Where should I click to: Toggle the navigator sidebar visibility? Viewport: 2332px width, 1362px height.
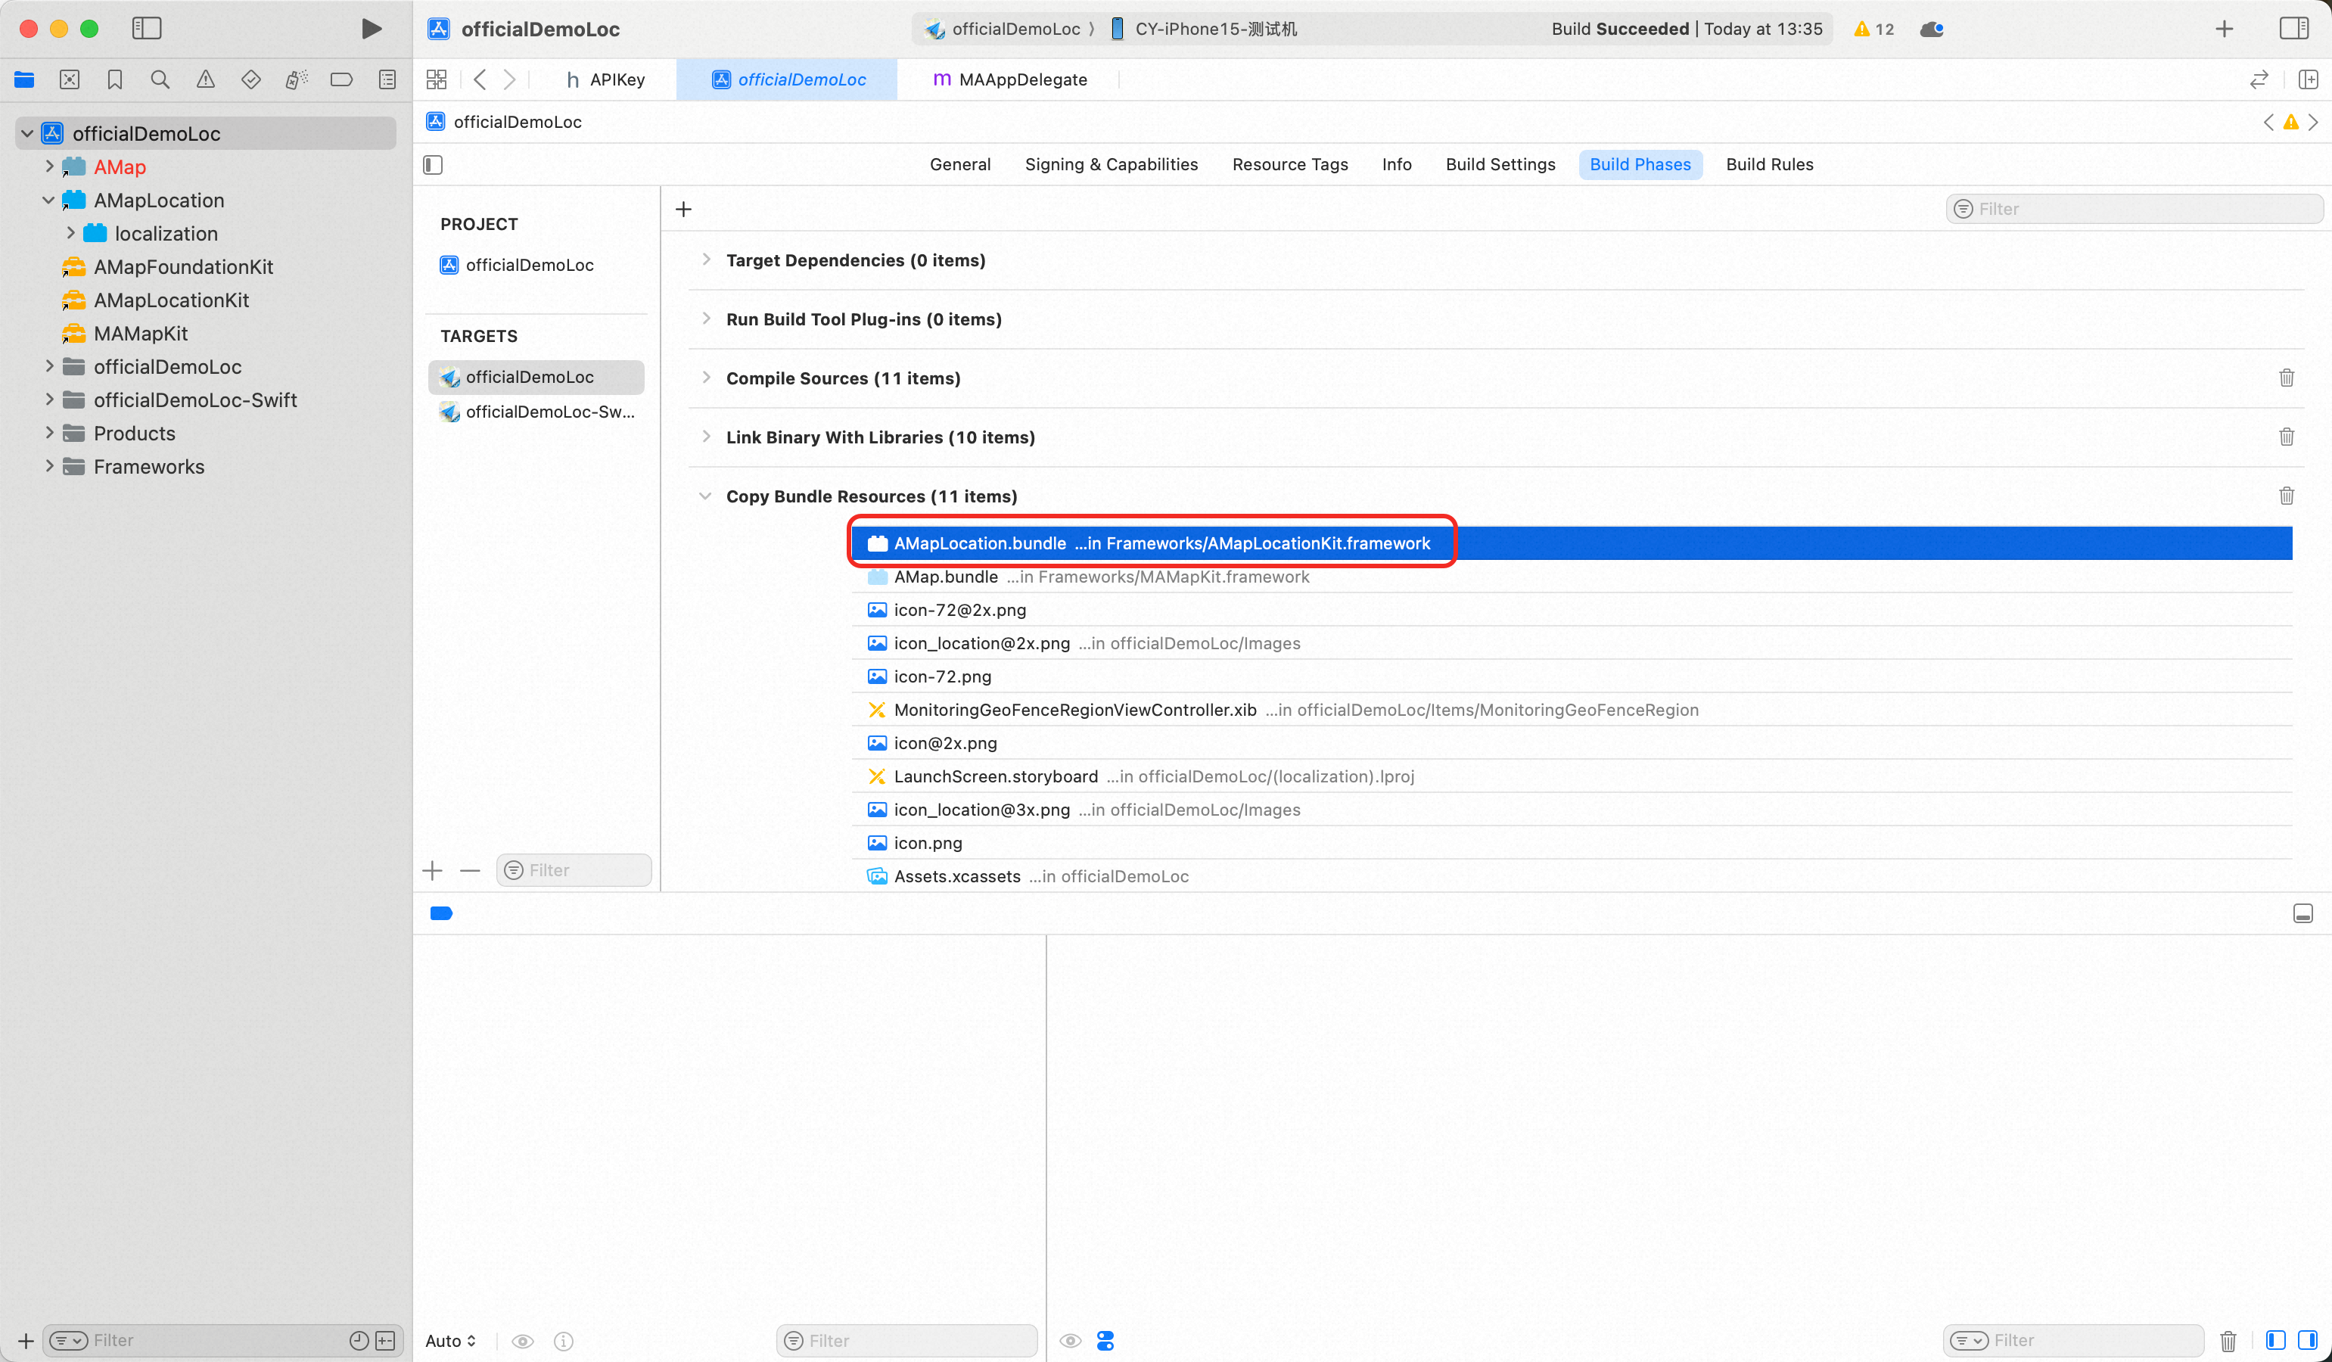[146, 29]
